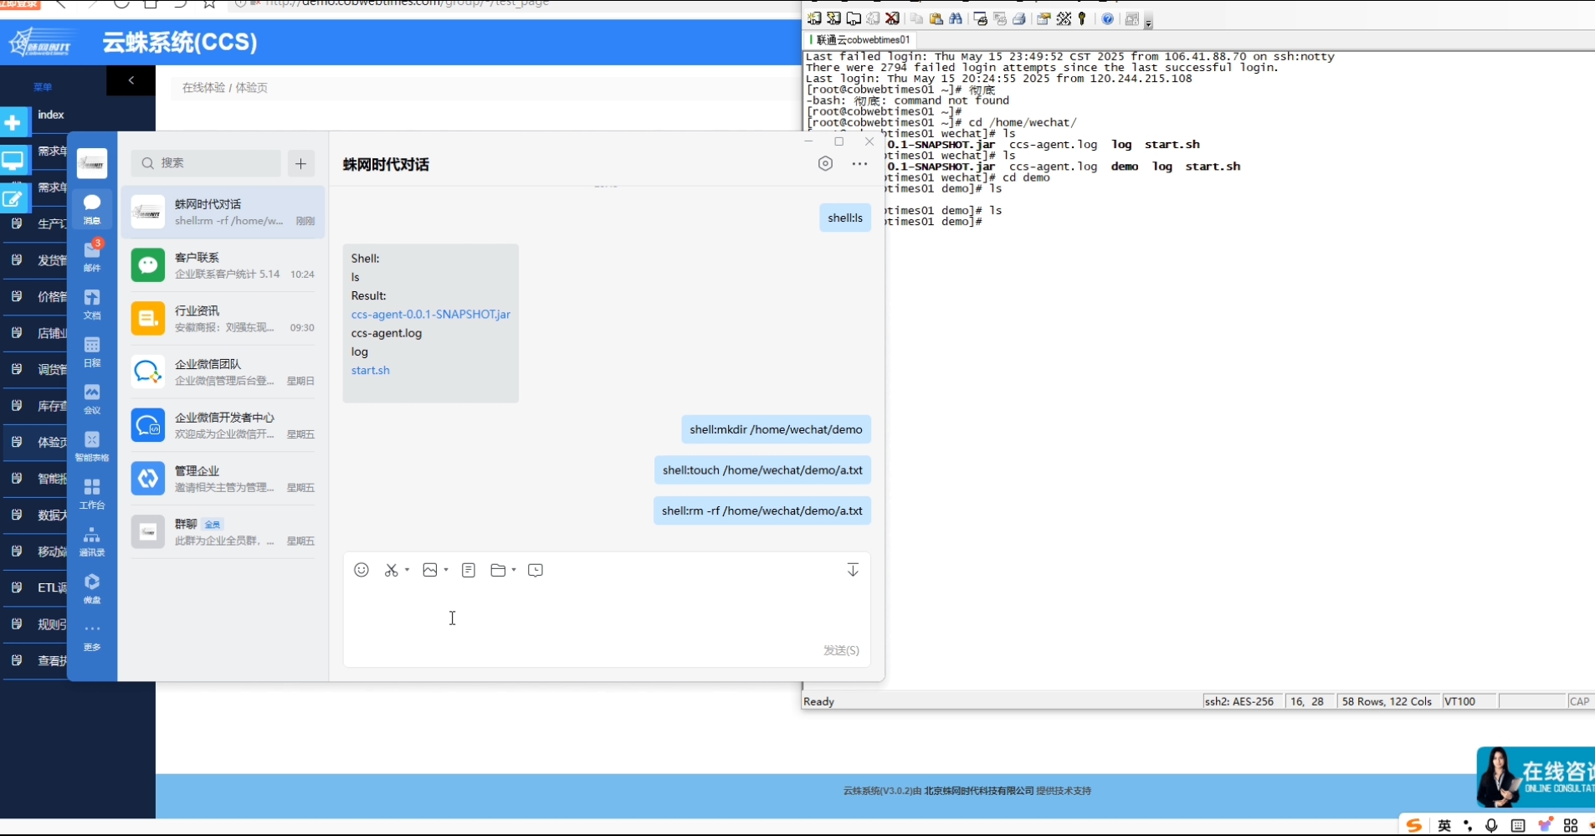The image size is (1595, 836).
Task: Open emoji picker in chat toolbar
Action: click(x=362, y=570)
